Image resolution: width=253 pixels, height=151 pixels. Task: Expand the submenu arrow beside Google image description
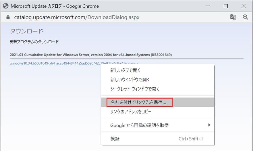209,125
